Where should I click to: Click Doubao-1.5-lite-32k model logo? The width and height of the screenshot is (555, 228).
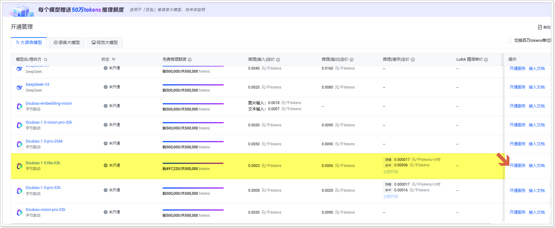pos(19,166)
